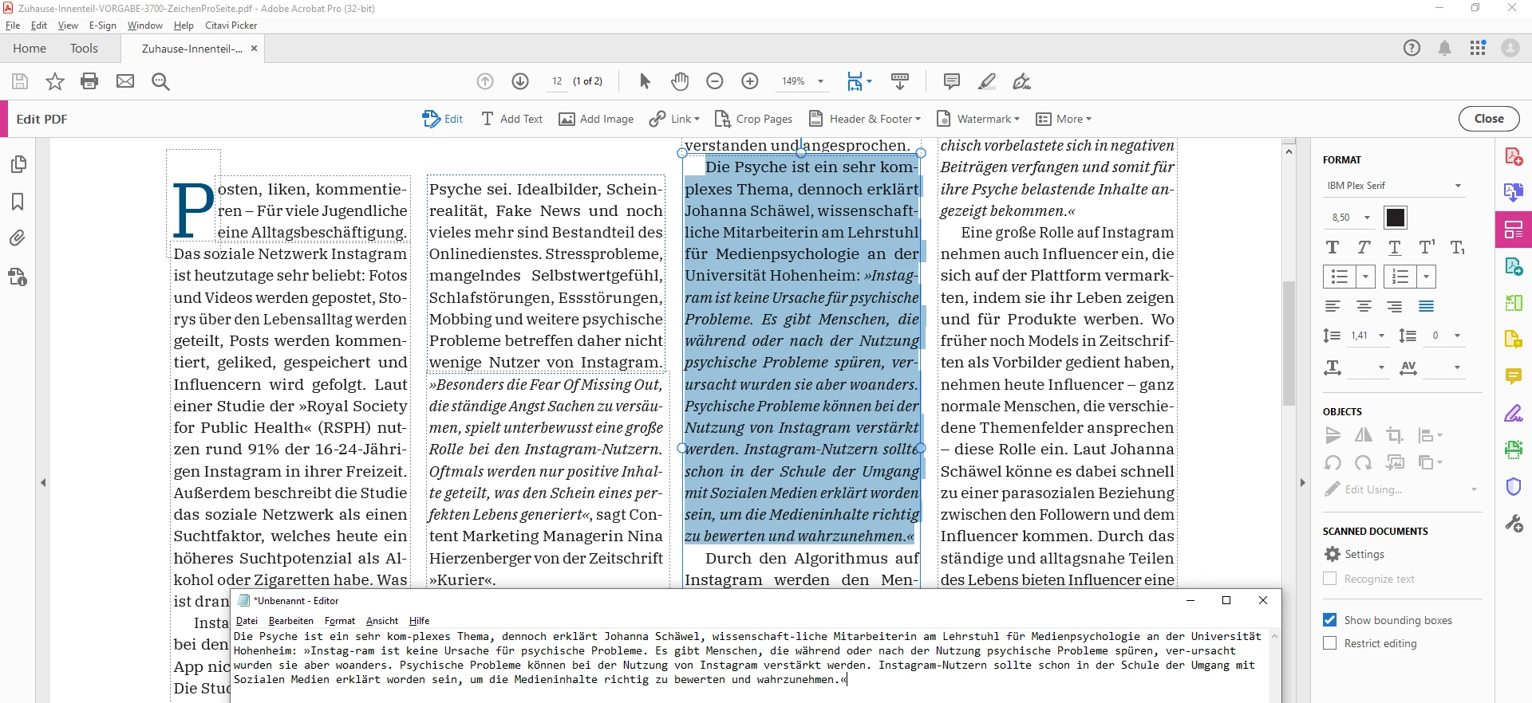
Task: Click the Edit button in Edit PDF toolbar
Action: coord(443,119)
